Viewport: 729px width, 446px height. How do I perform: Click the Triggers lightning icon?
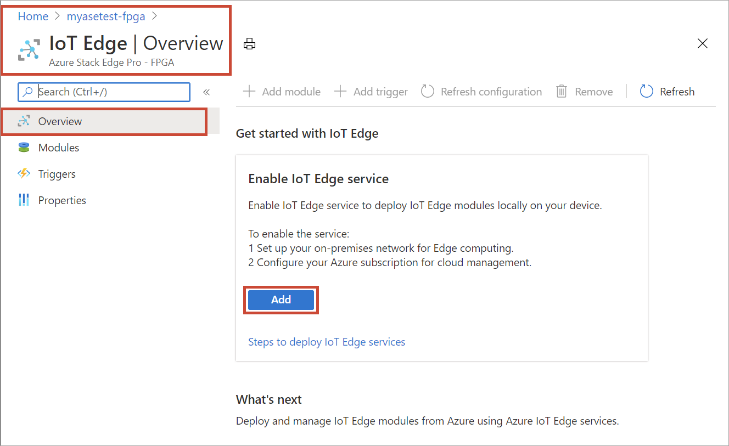24,174
